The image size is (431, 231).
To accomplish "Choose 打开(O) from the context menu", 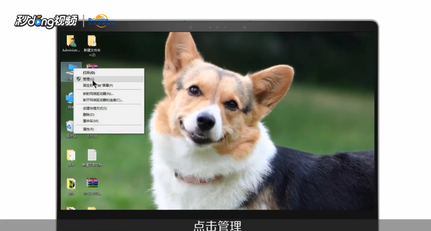I will coord(109,73).
